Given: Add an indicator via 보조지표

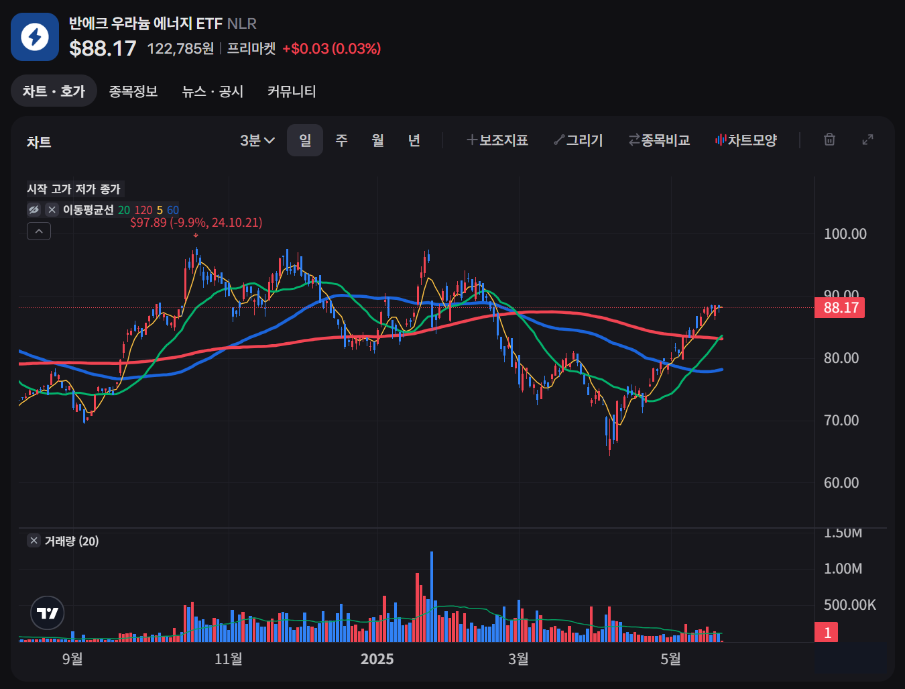Looking at the screenshot, I should click(497, 140).
